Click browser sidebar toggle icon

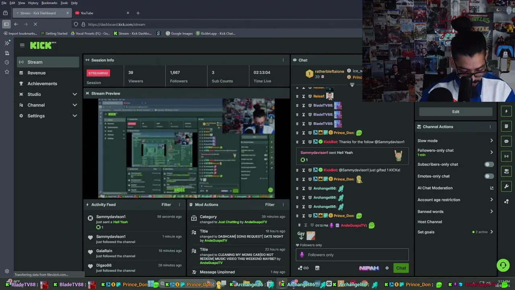click(x=6, y=24)
